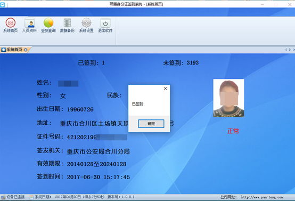Click the 未签到: 3193 count text

click(x=181, y=63)
